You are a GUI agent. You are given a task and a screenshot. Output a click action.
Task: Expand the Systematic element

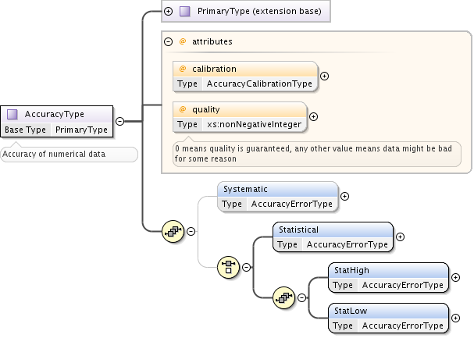[x=345, y=197]
